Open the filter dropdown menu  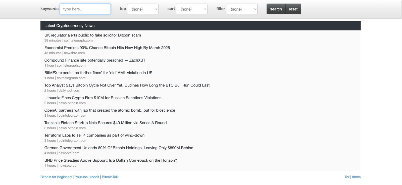242,9
